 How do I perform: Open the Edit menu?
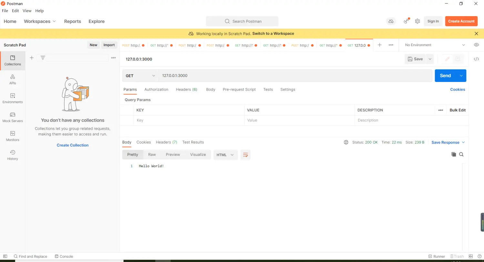(x=15, y=11)
